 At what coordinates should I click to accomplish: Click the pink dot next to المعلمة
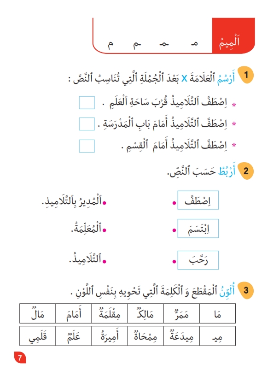click(x=105, y=230)
